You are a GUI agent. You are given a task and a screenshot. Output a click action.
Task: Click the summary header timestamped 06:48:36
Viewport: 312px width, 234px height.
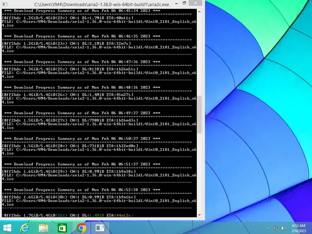(82, 87)
